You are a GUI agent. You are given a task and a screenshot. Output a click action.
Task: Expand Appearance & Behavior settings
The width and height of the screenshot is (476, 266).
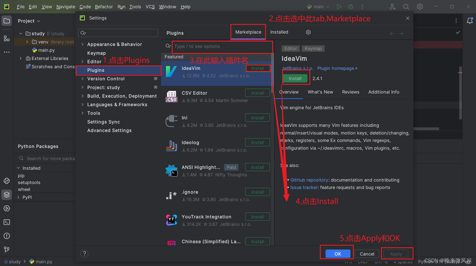click(83, 44)
